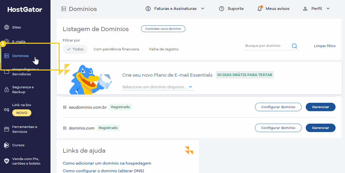Screen dimensions: 345x173
Task: Click the Links de ajuda heading
Action: [x=84, y=151]
